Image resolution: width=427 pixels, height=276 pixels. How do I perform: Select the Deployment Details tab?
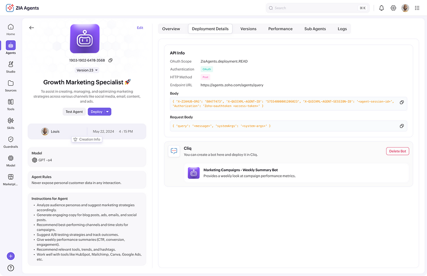(210, 29)
